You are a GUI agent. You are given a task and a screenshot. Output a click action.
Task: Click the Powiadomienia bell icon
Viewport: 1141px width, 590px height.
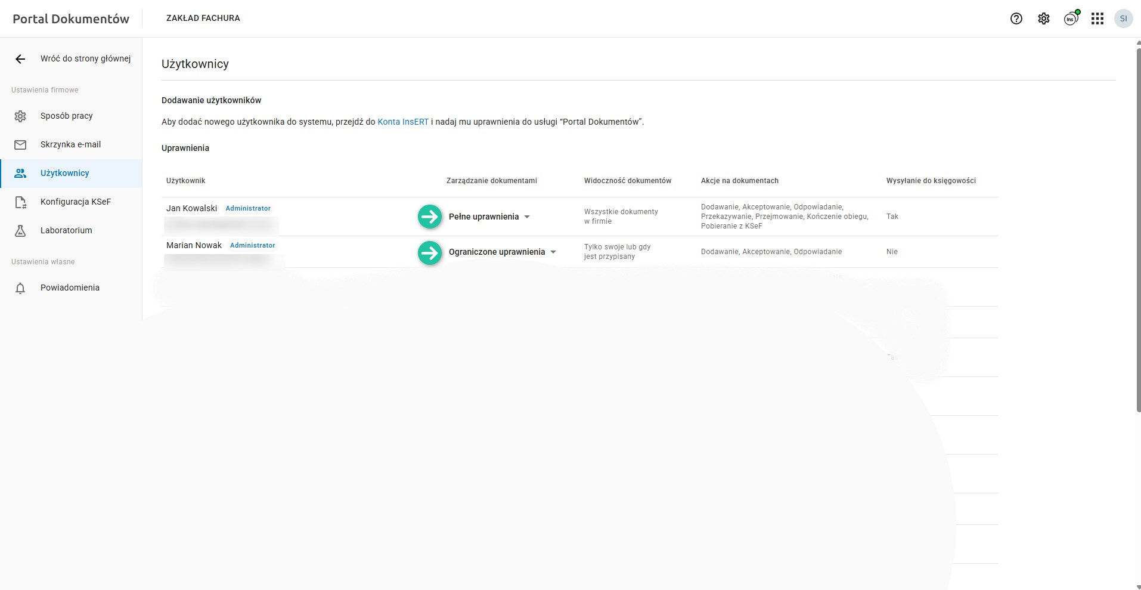point(20,288)
